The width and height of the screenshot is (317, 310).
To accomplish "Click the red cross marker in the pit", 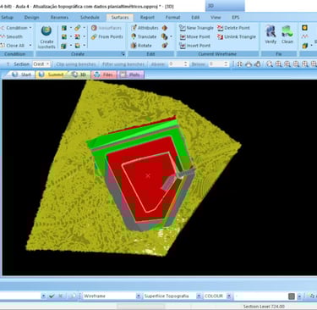I will 148,175.
